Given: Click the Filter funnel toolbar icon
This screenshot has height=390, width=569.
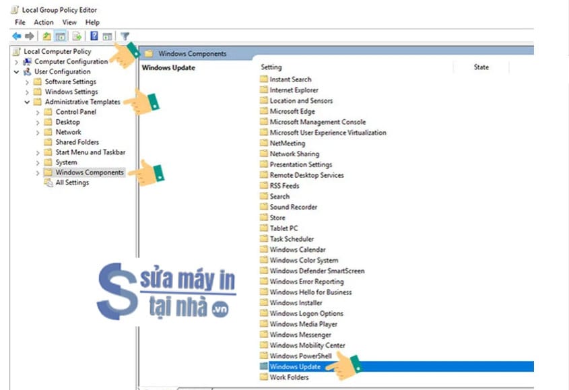Looking at the screenshot, I should tap(125, 36).
